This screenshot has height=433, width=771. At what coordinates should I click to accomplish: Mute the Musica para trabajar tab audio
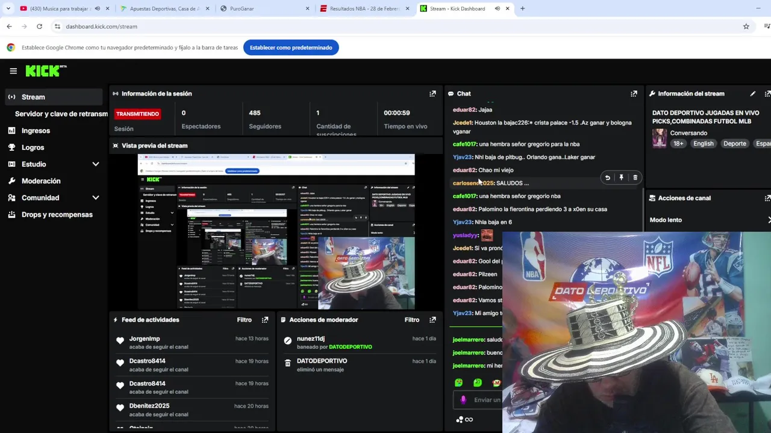click(98, 8)
